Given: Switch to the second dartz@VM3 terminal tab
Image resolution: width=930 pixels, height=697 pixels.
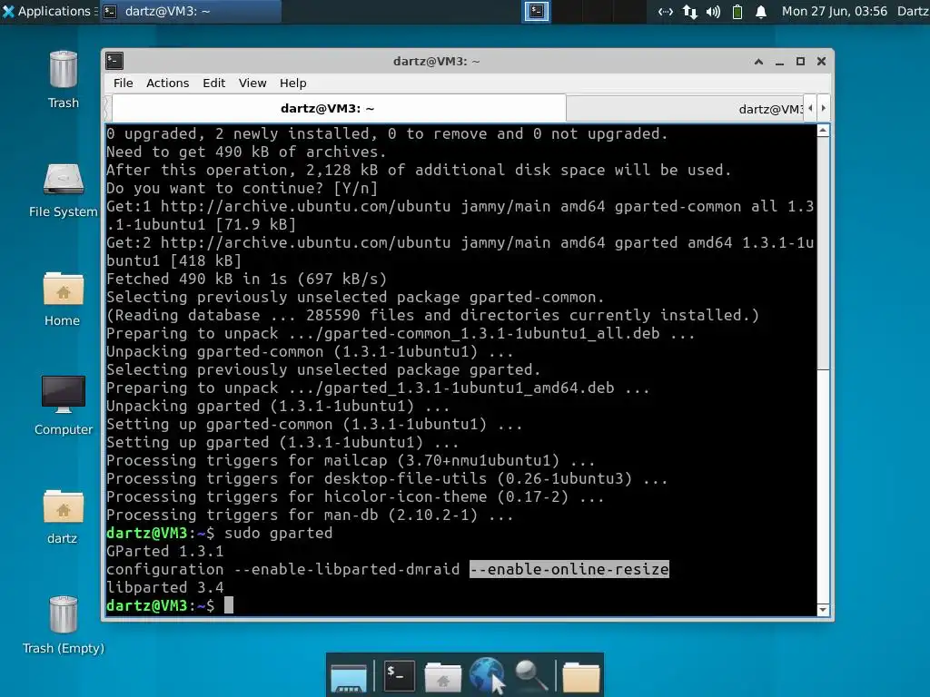Looking at the screenshot, I should click(685, 109).
